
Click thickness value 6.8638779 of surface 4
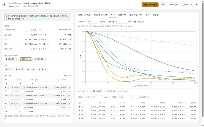[x=28, y=100]
